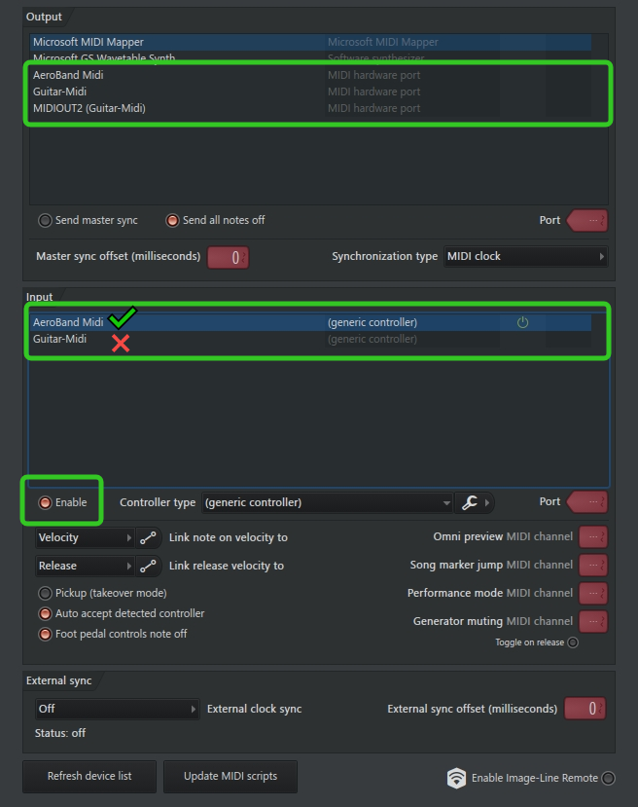
Task: Enable Image-Line Remote radio toggle
Action: (x=608, y=778)
